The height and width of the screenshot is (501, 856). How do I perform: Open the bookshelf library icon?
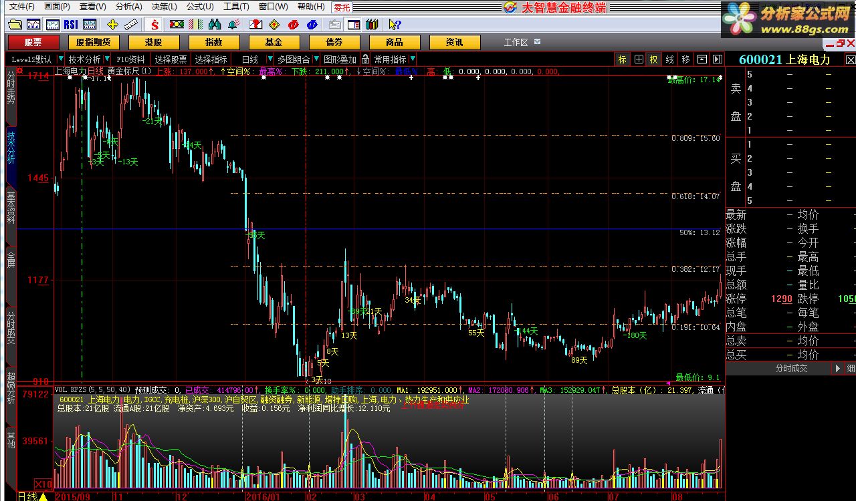pyautogui.click(x=372, y=25)
